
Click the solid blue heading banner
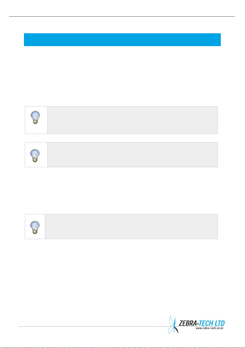(123, 40)
